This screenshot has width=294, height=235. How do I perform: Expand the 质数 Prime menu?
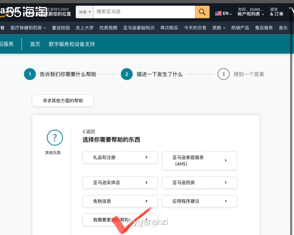pos(219,28)
